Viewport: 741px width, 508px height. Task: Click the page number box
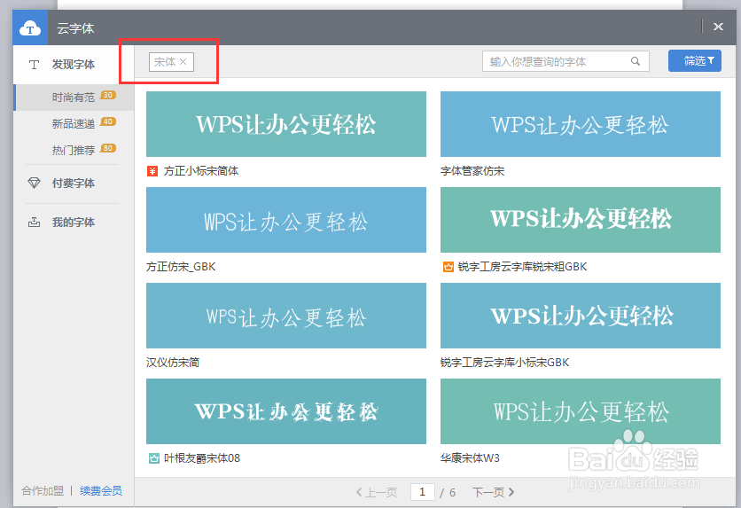click(x=423, y=492)
